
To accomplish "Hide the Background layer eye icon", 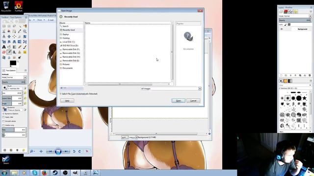I will [282, 29].
